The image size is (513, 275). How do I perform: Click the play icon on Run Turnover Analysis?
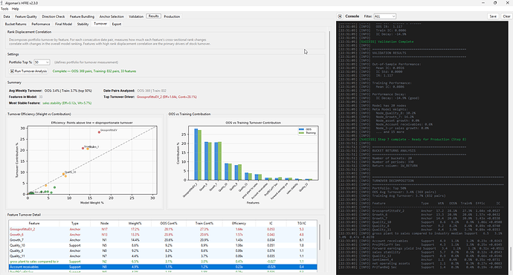click(12, 71)
